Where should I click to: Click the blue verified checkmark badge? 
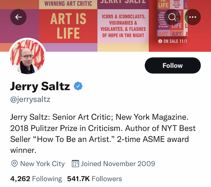click(x=78, y=86)
